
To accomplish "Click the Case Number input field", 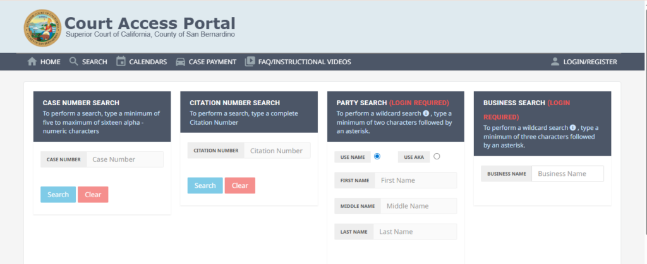I will [x=124, y=159].
